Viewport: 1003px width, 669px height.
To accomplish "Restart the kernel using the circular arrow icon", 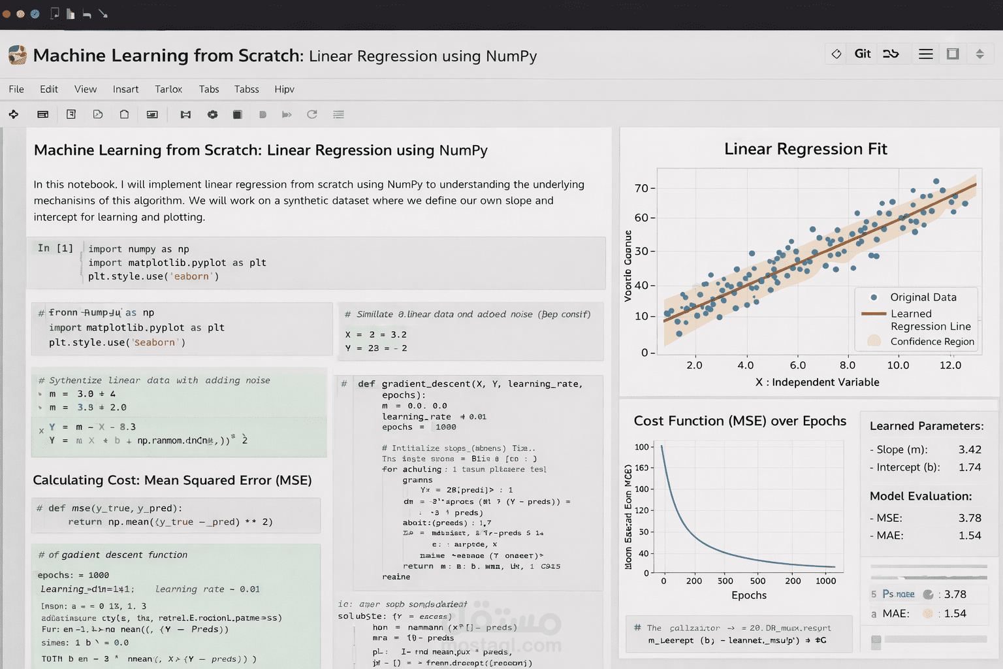I will point(312,114).
